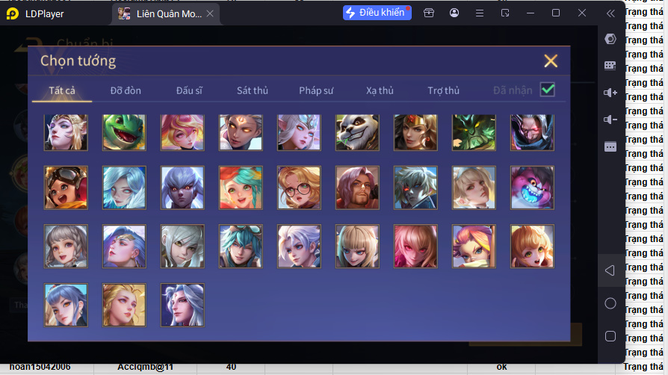The width and height of the screenshot is (668, 375).
Task: Open the LDPlayer store icon
Action: [429, 13]
